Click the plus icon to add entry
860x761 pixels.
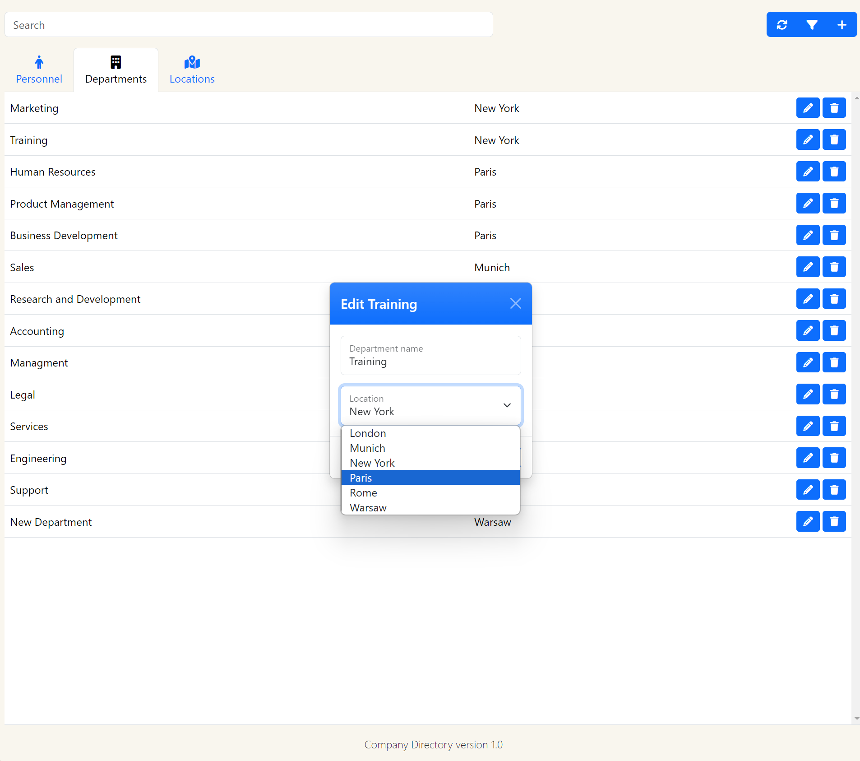click(842, 25)
